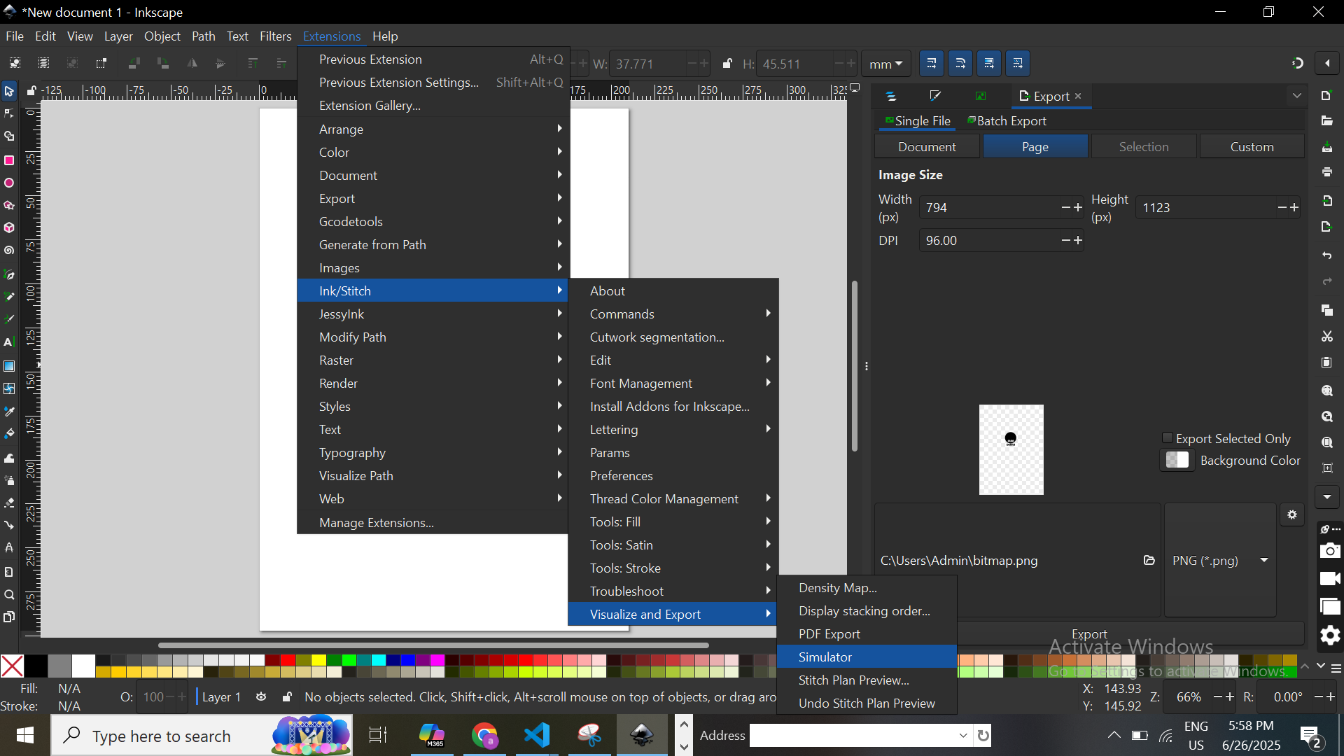Viewport: 1344px width, 756px height.
Task: Browse for export file folder icon
Action: point(1149,561)
